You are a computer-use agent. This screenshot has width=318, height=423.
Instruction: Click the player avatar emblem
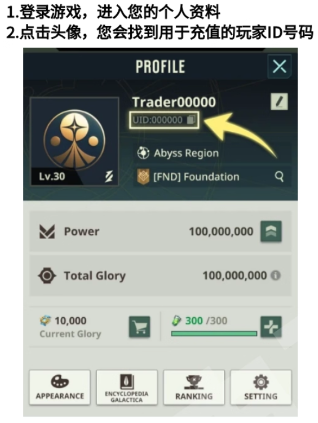coord(74,140)
